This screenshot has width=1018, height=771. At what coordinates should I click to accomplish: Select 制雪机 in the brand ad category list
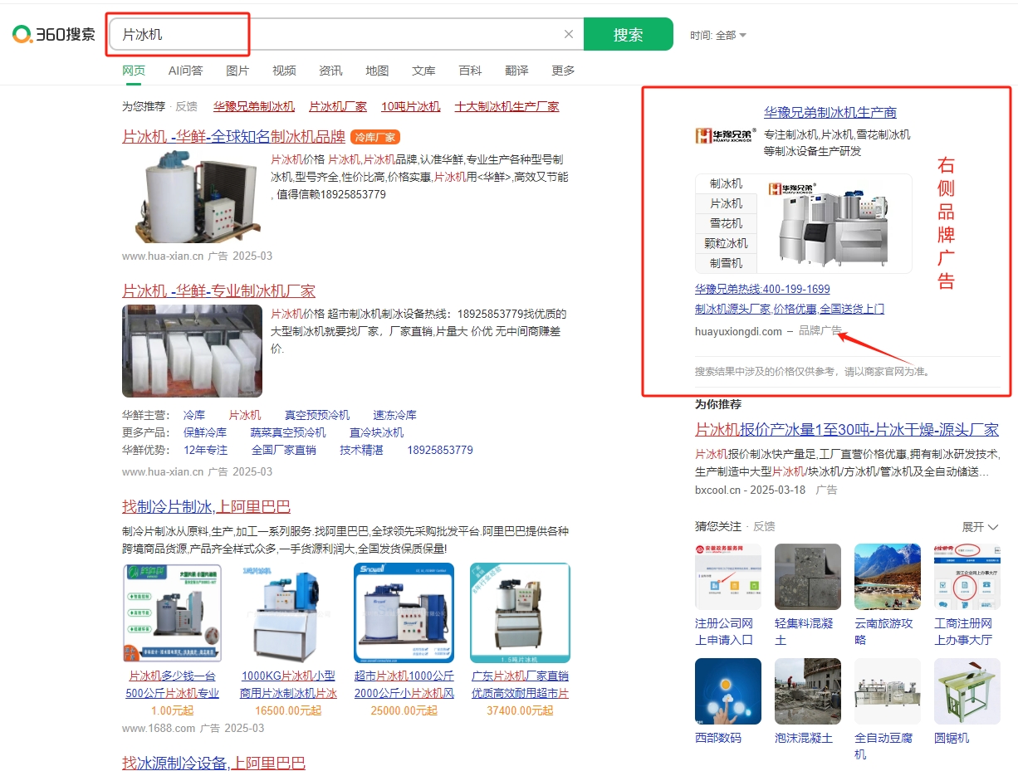726,263
